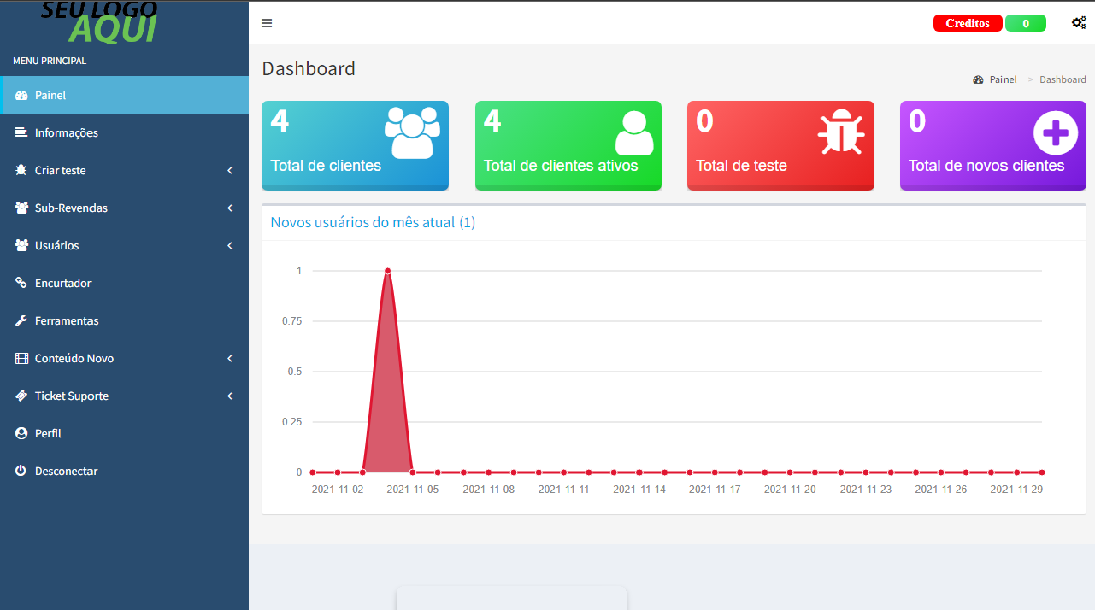Click the plus icon on novos clientes card
The image size is (1095, 610).
[1056, 134]
